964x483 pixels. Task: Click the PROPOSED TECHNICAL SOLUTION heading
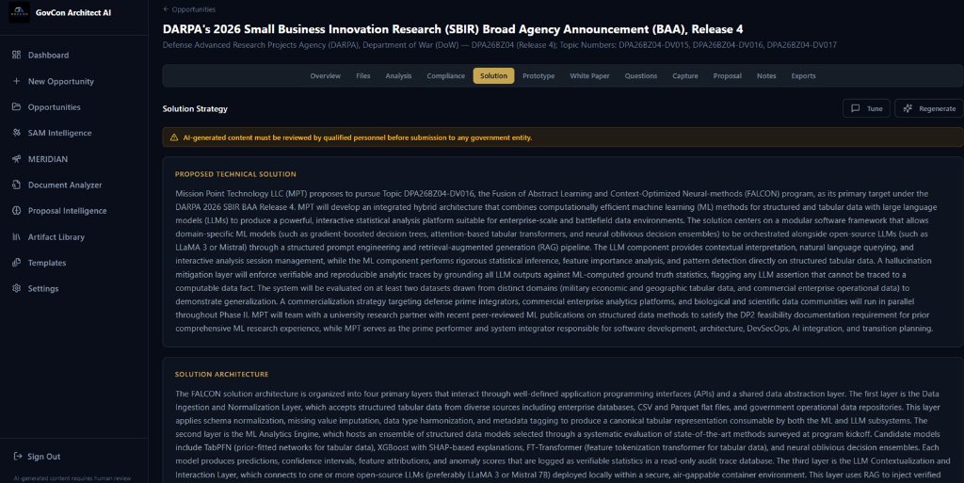tap(235, 174)
